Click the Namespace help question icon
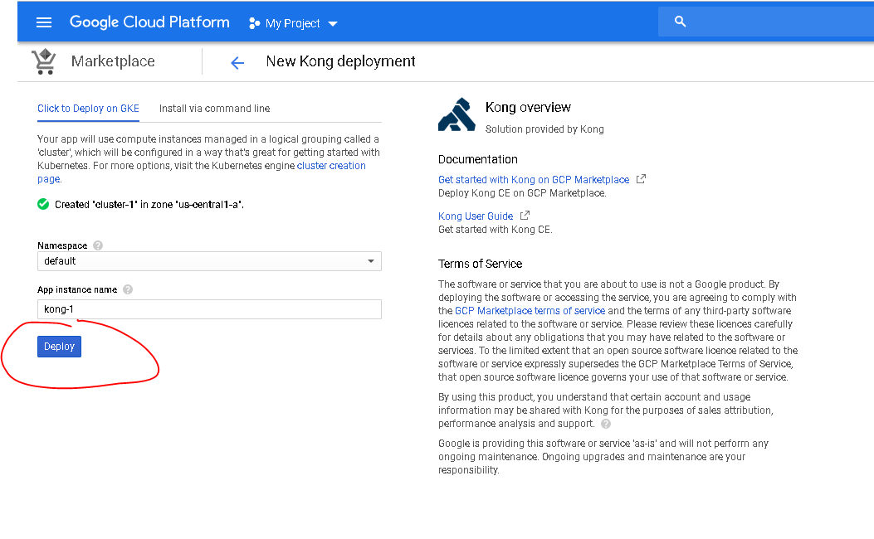The height and width of the screenshot is (539, 874). (x=98, y=245)
